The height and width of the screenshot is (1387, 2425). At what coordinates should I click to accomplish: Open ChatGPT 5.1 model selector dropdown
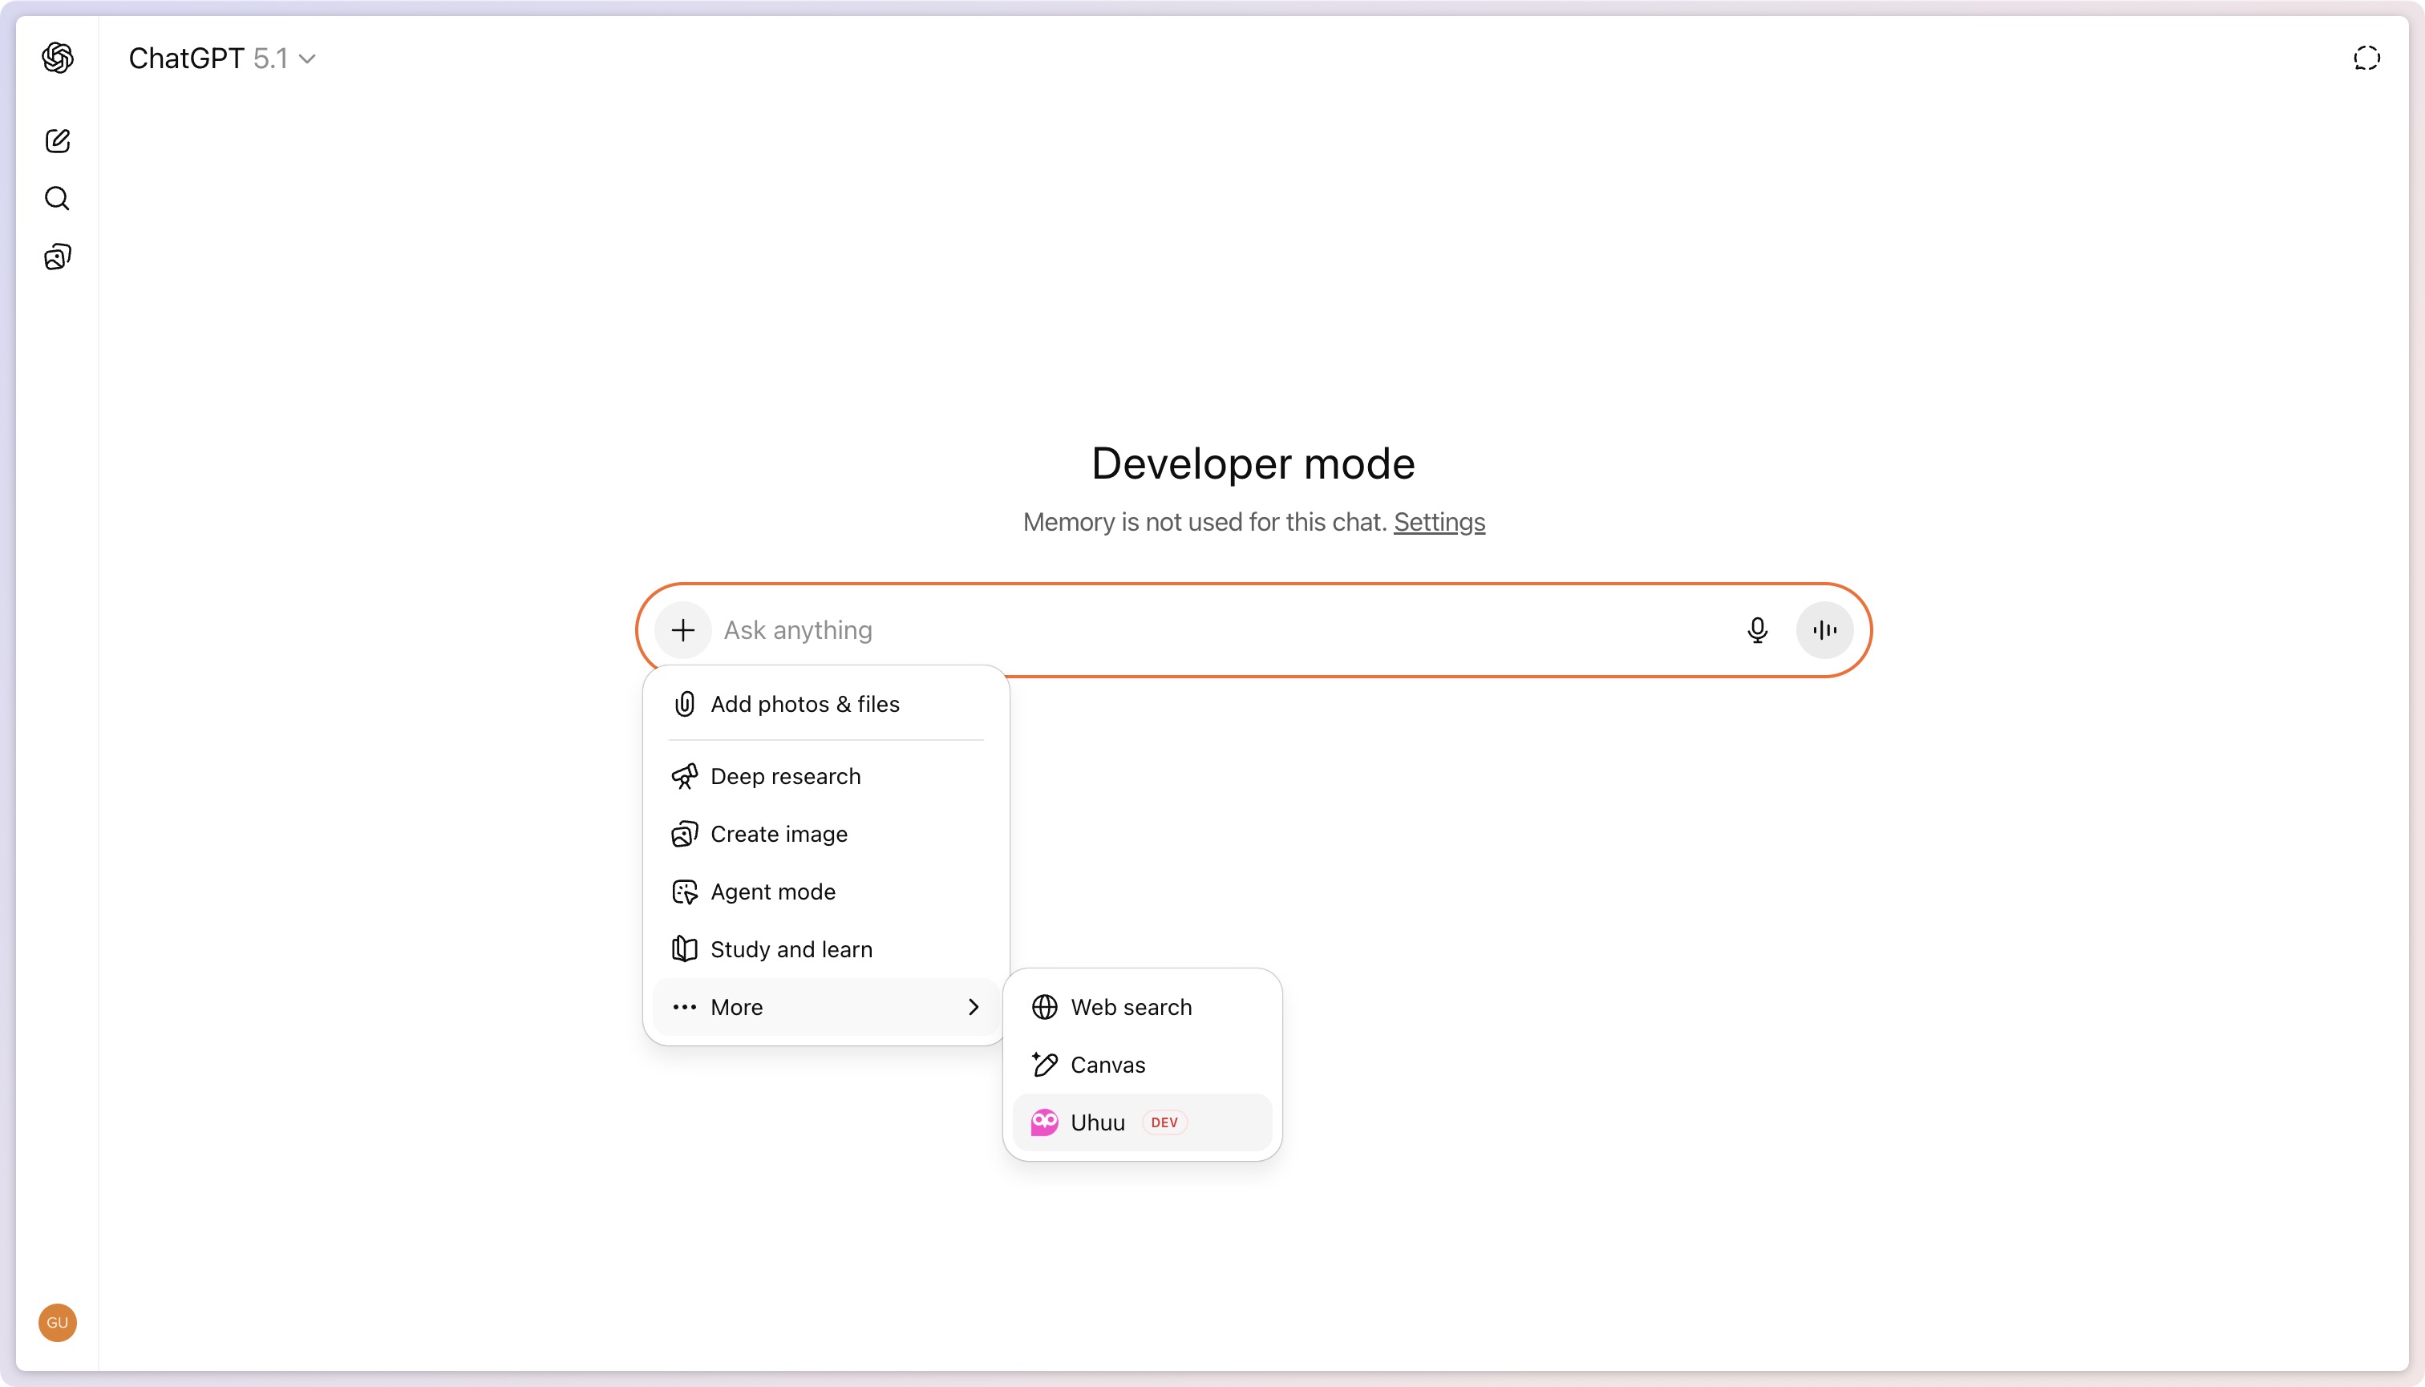click(x=222, y=58)
